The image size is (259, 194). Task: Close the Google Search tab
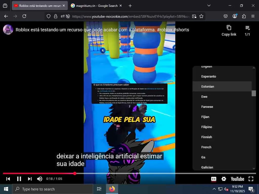121,6
